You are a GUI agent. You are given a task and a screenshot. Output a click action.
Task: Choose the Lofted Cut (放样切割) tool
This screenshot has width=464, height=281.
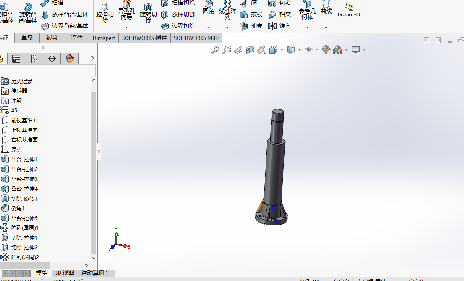click(x=178, y=15)
